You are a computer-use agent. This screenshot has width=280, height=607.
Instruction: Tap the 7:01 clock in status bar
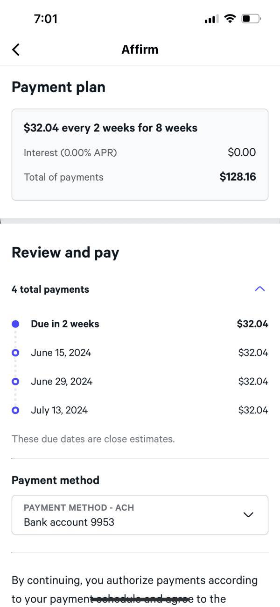pyautogui.click(x=46, y=19)
